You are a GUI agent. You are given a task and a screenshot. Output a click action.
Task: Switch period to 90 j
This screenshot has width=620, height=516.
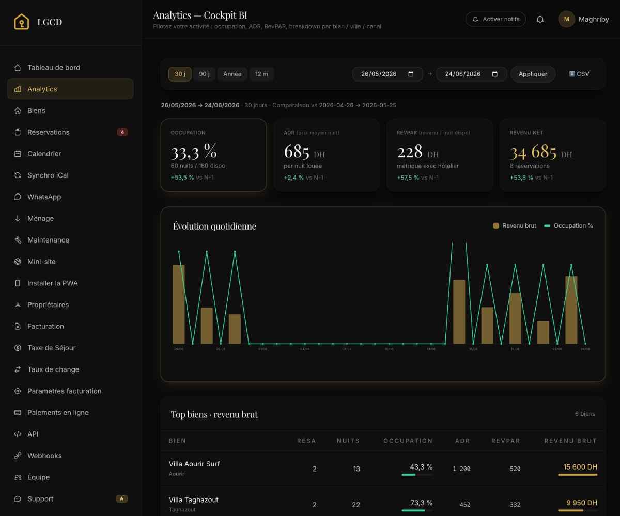point(204,74)
